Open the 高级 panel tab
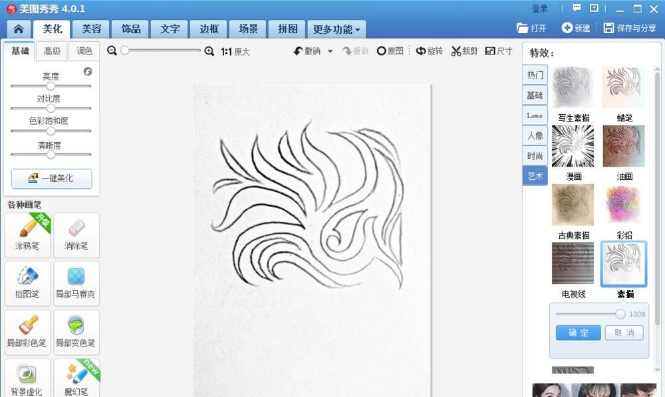The image size is (665, 397). 51,50
